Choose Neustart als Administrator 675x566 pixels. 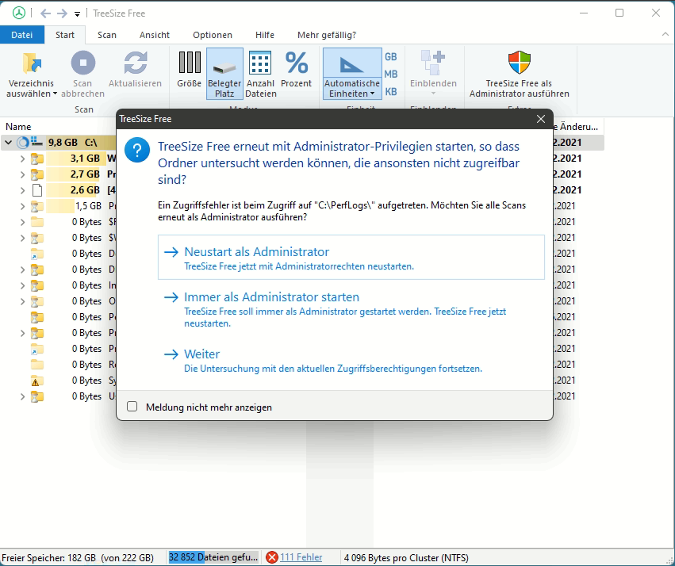pyautogui.click(x=351, y=257)
